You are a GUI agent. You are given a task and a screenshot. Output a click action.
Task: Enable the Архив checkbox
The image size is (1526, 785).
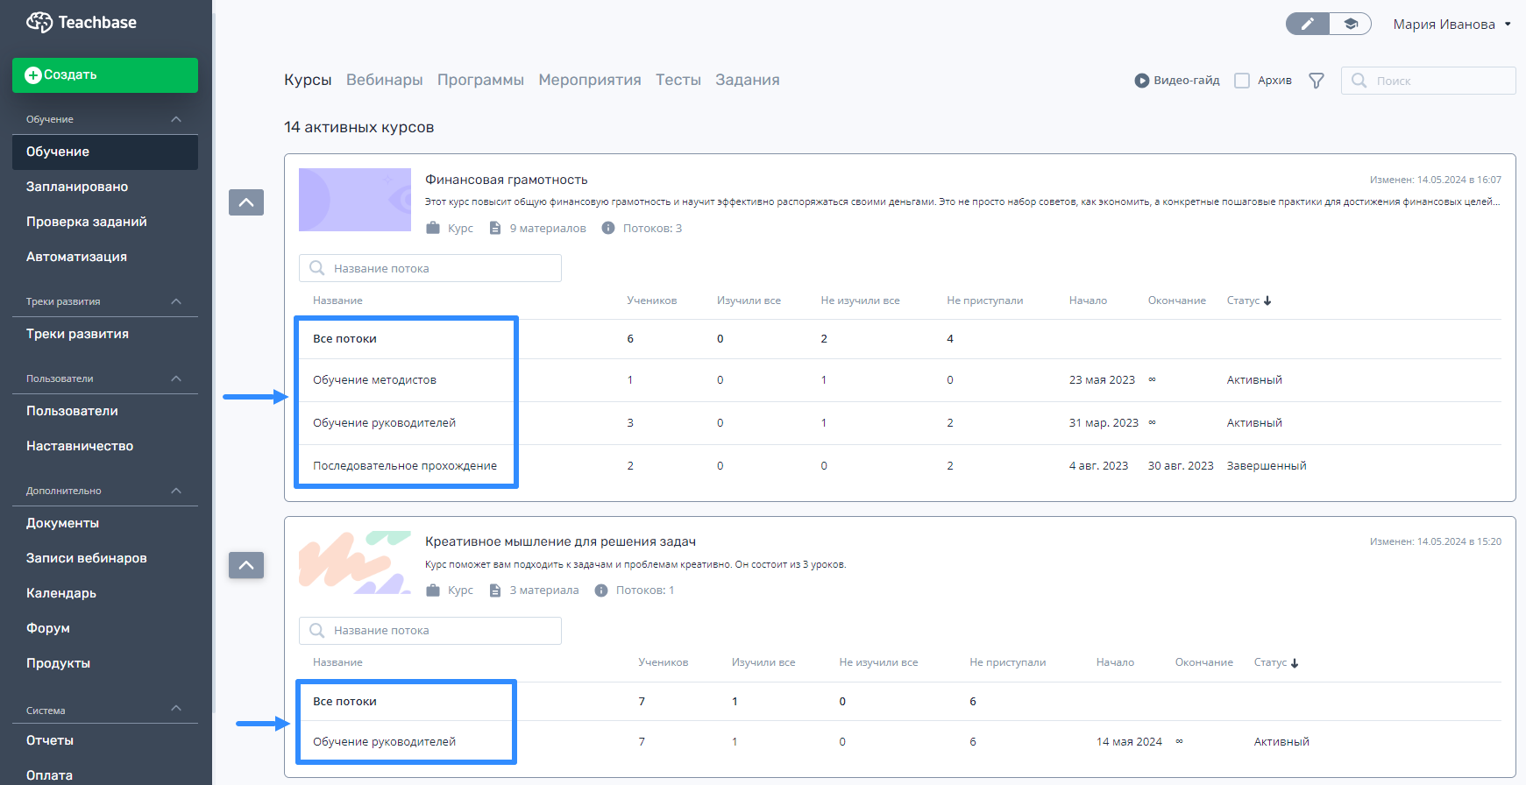(x=1242, y=81)
